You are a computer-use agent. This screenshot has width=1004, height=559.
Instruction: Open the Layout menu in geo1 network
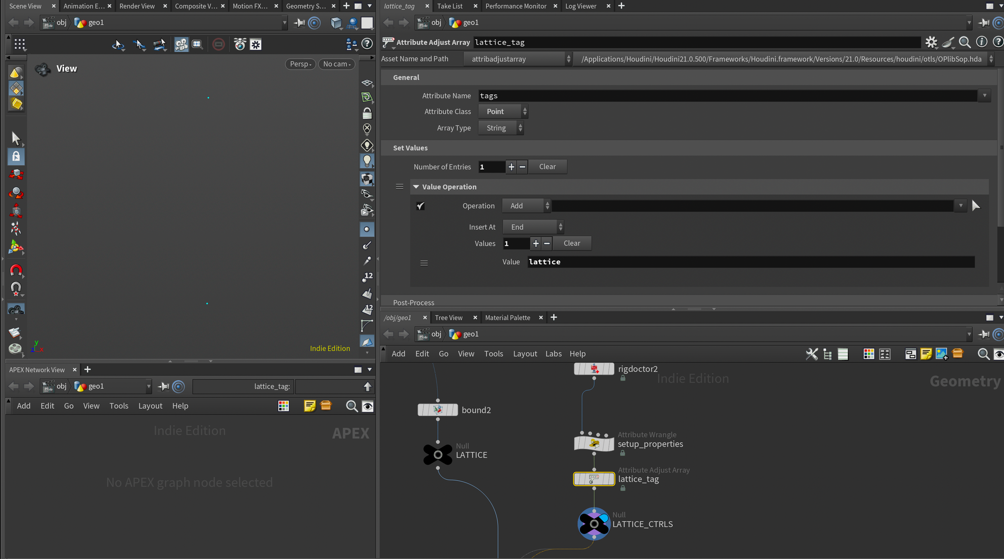tap(525, 354)
